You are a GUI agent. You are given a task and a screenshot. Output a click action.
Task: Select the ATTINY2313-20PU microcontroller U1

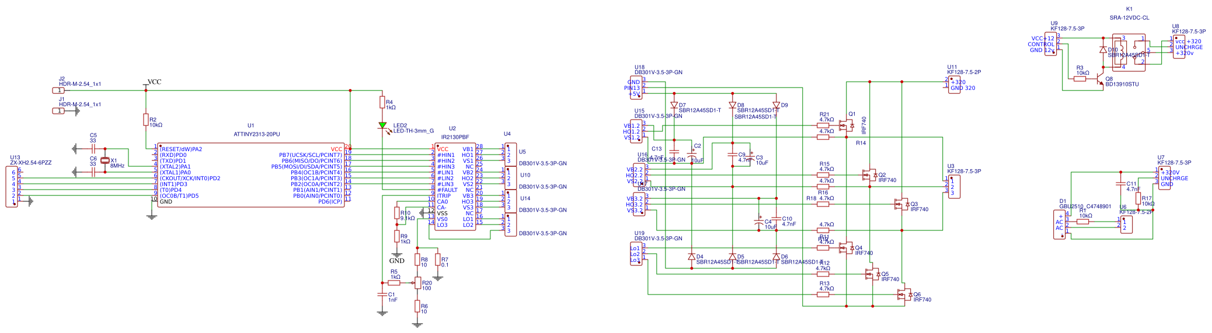251,175
